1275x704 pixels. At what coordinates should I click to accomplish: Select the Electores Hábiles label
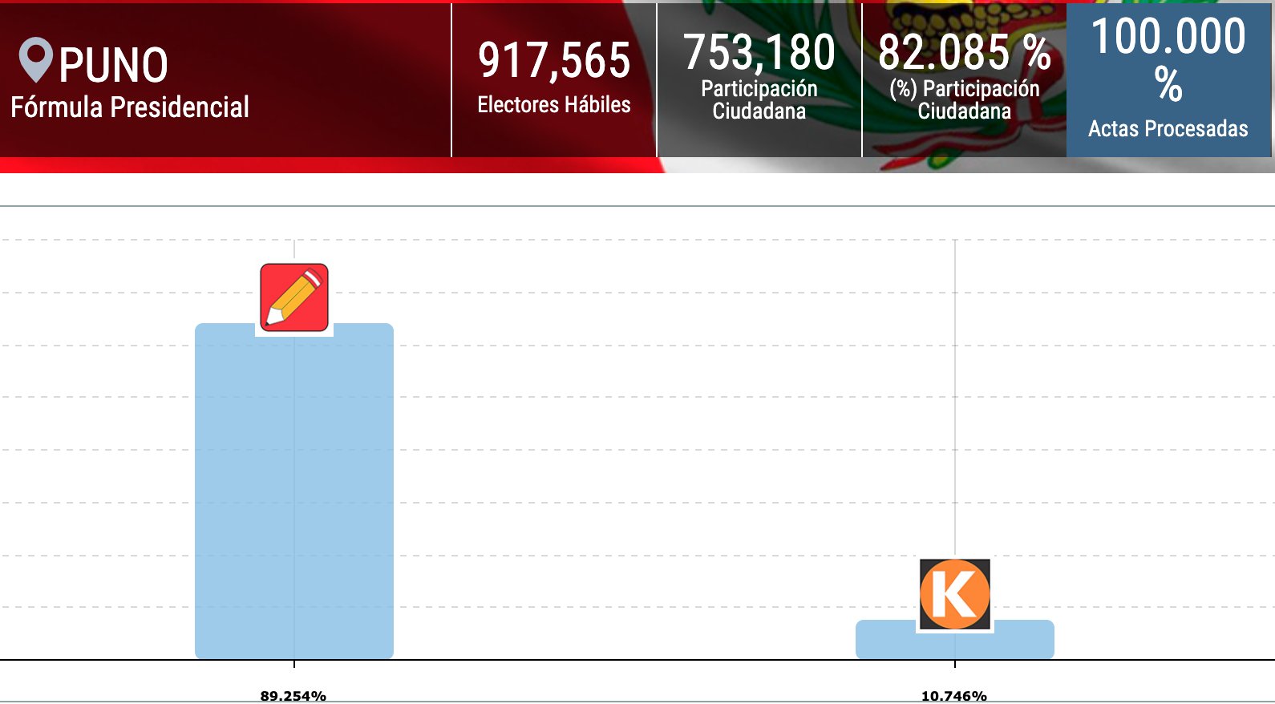(x=554, y=105)
